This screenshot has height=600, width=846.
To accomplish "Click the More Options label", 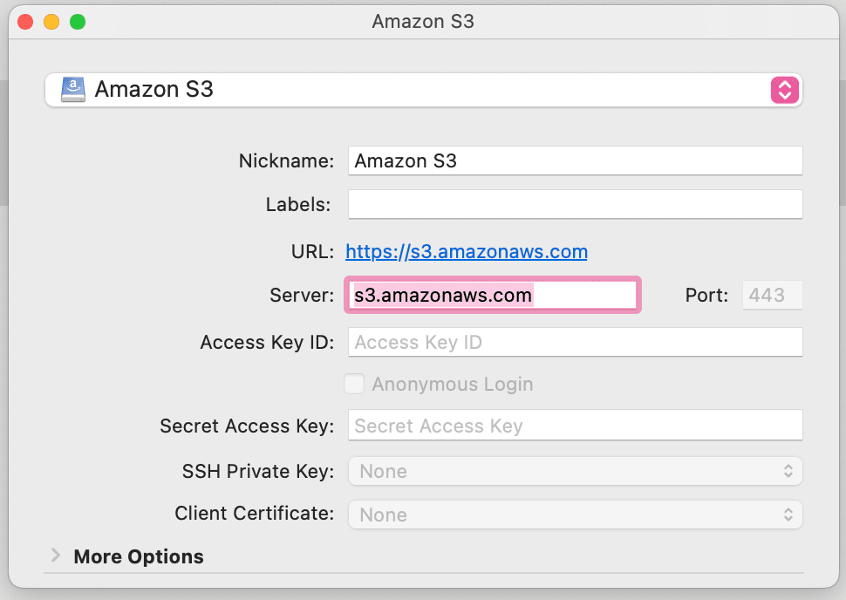I will pyautogui.click(x=139, y=556).
